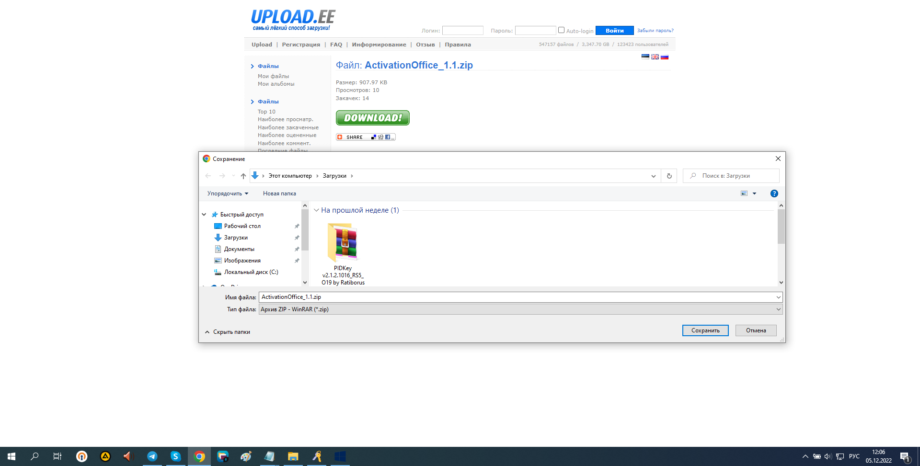Click the volume icon in system tray
The width and height of the screenshot is (920, 466).
828,456
